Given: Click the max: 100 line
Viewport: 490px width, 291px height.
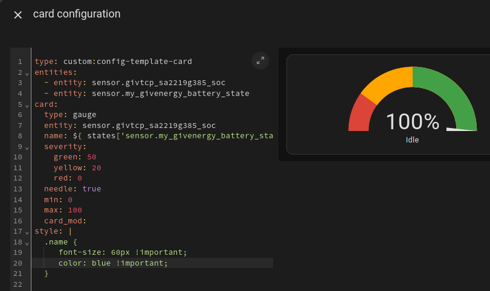Looking at the screenshot, I should [63, 210].
